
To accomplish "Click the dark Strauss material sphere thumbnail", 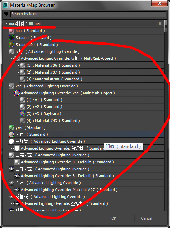I will coord(11,38).
